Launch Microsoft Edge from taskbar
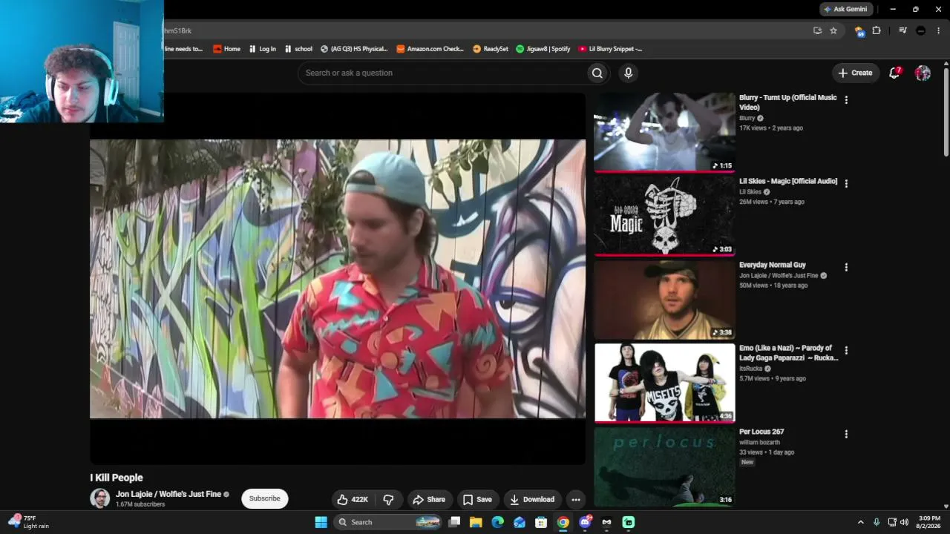Viewport: 950px width, 534px height. [x=497, y=522]
